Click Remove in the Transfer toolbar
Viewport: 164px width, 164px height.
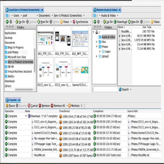[44, 106]
